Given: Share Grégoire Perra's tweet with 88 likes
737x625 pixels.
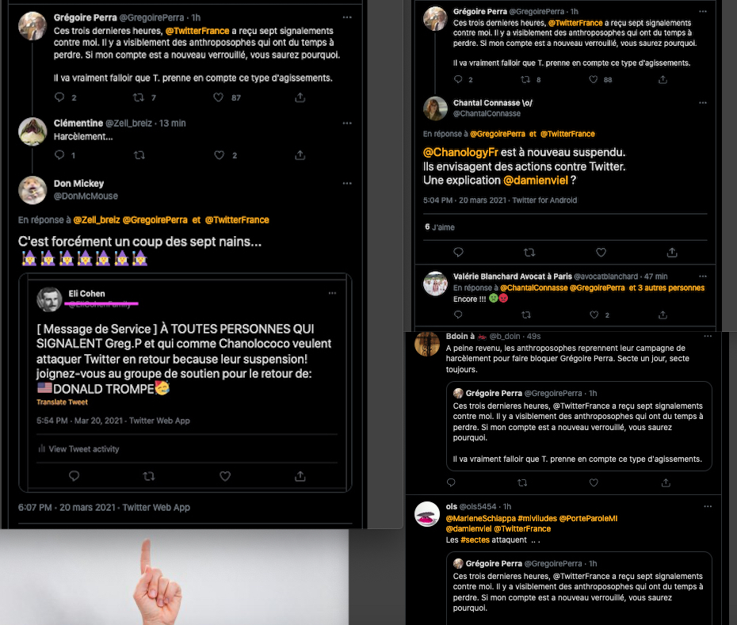Looking at the screenshot, I should 663,79.
